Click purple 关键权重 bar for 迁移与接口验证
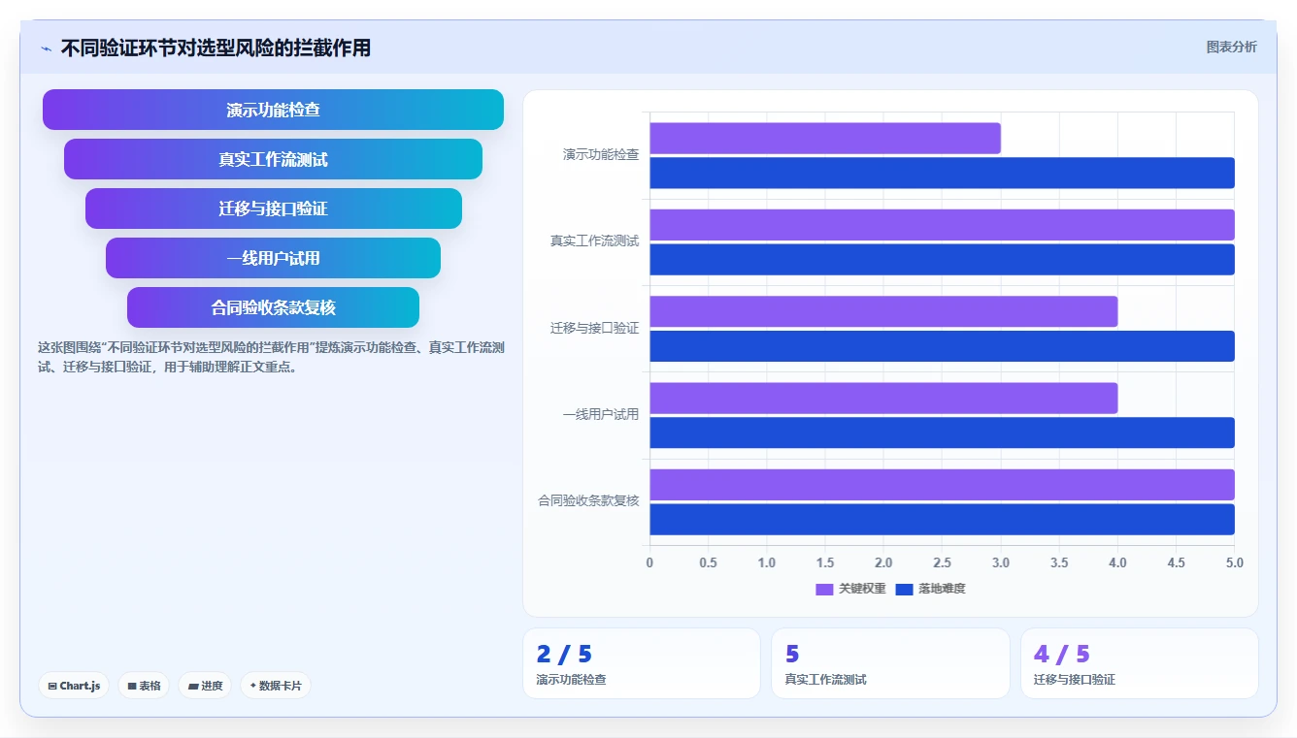Viewport: 1297px width, 738px height. pyautogui.click(x=883, y=311)
